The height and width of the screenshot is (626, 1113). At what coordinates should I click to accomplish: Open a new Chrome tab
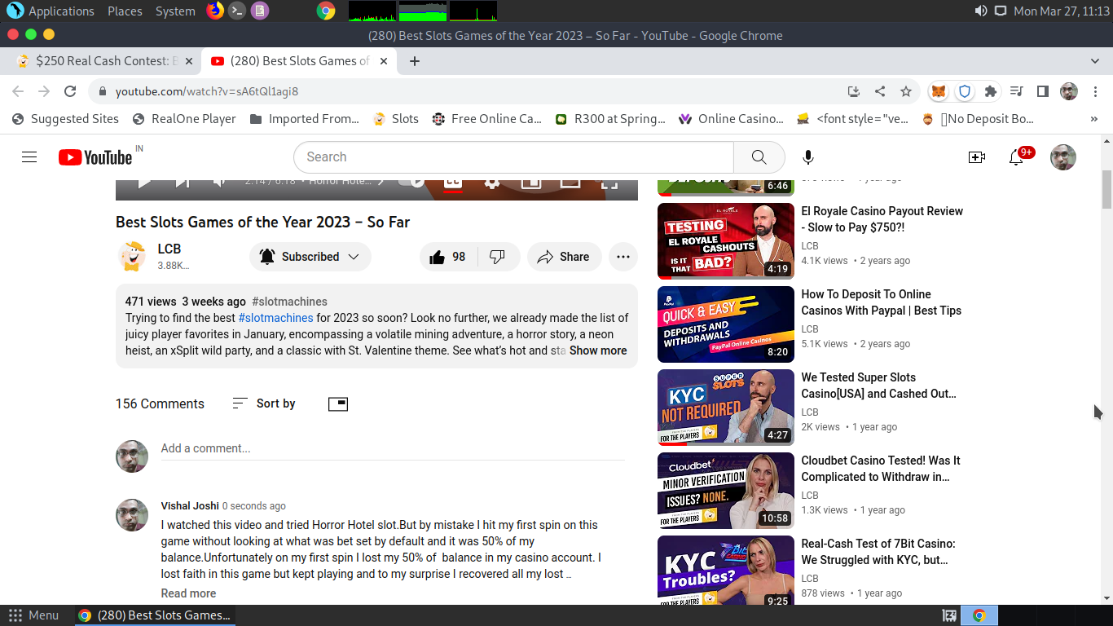(x=415, y=61)
